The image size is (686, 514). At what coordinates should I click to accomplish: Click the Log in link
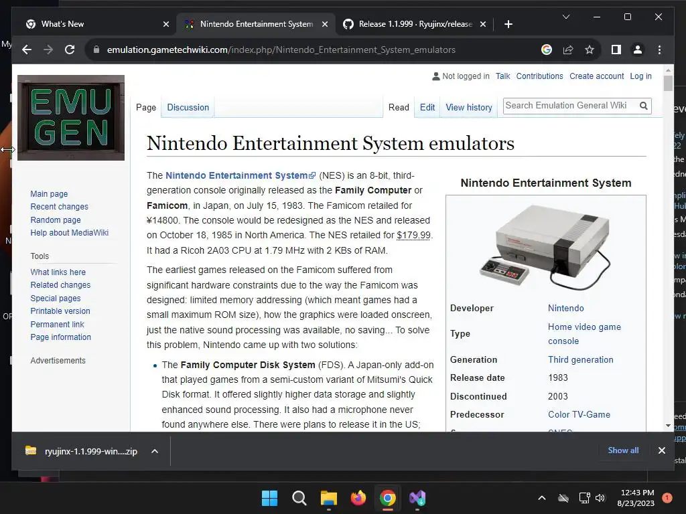[640, 76]
